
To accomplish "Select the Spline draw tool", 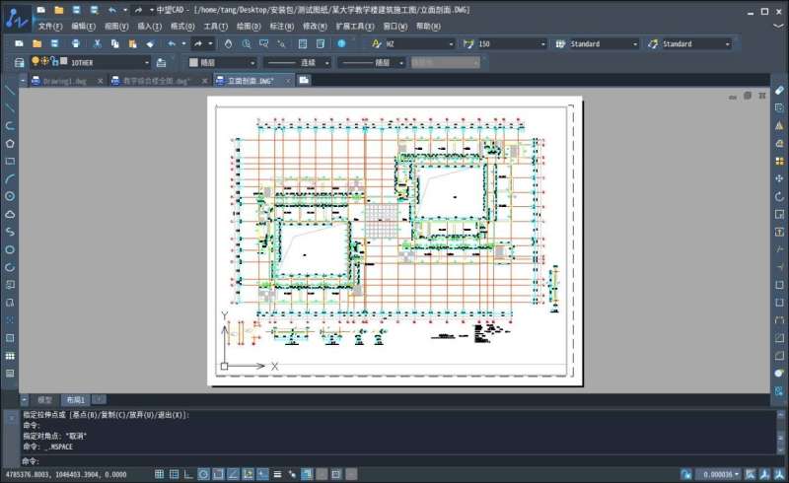I will coord(10,232).
